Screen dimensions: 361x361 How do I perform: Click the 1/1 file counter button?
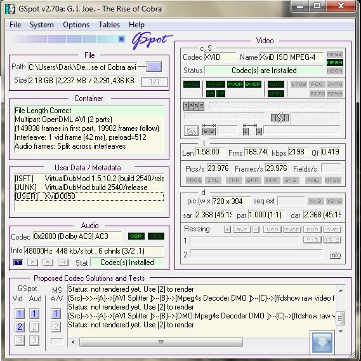click(154, 81)
